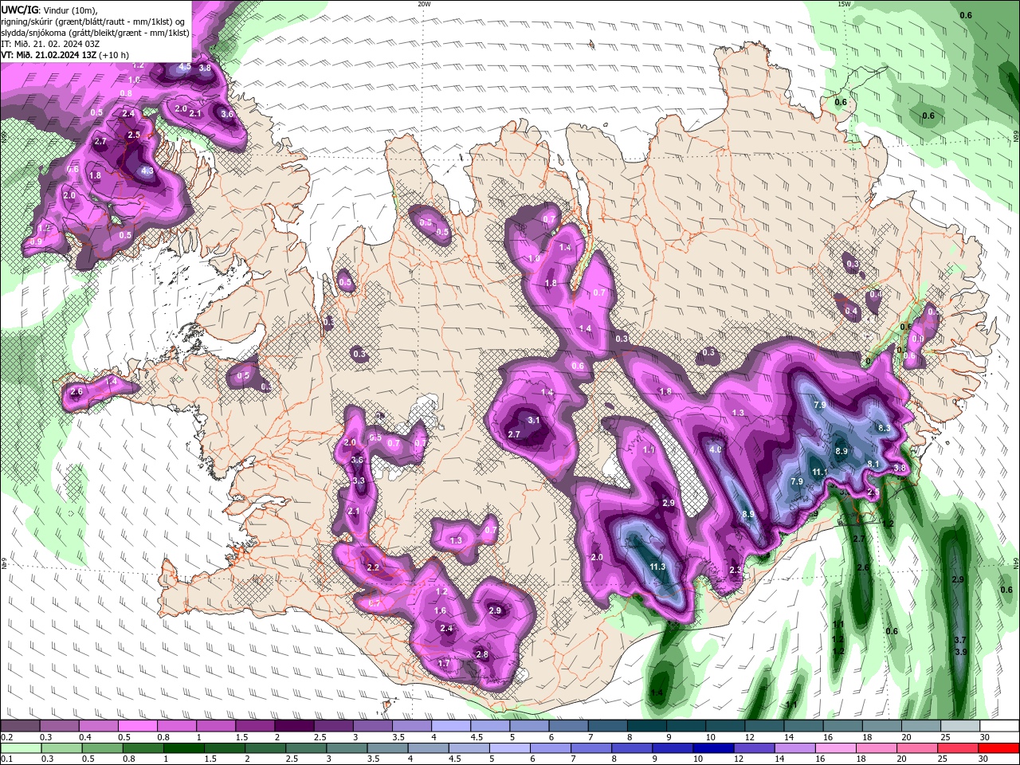Click the 1.7 value label on the south coast
The width and height of the screenshot is (1020, 765).
444,663
